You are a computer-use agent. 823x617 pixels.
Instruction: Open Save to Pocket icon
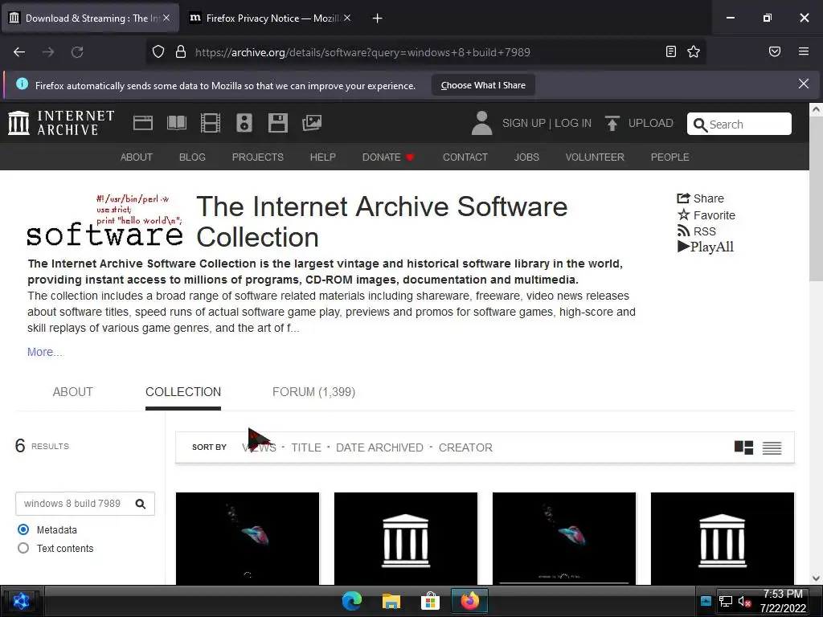click(775, 51)
